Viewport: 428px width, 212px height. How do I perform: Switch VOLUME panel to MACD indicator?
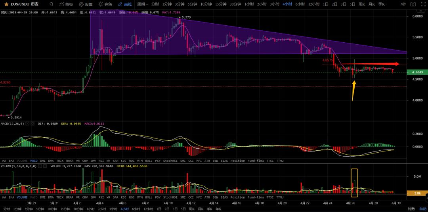point(34,197)
